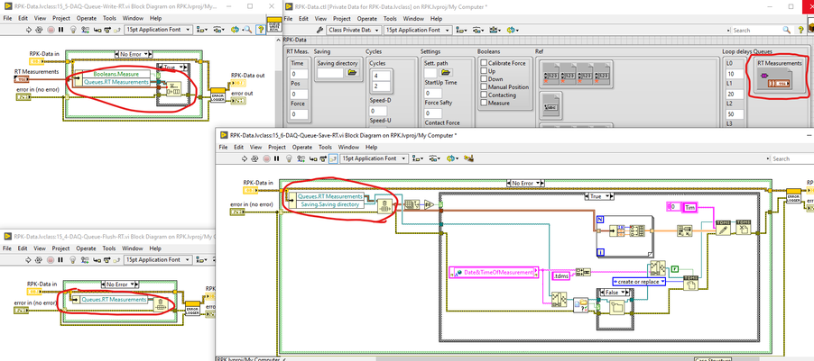Click Saving.Saving directory unbundle element
This screenshot has height=361, width=814.
[x=330, y=204]
